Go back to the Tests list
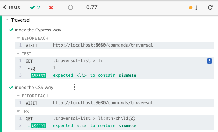This screenshot has width=218, height=132. [11, 7]
